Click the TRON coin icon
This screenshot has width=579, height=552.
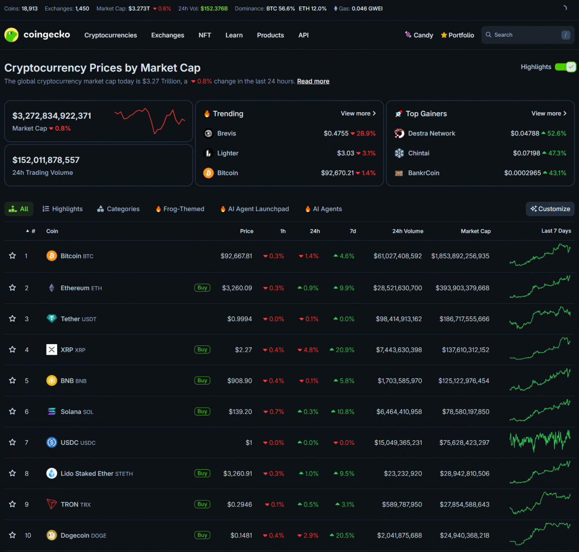(x=52, y=504)
